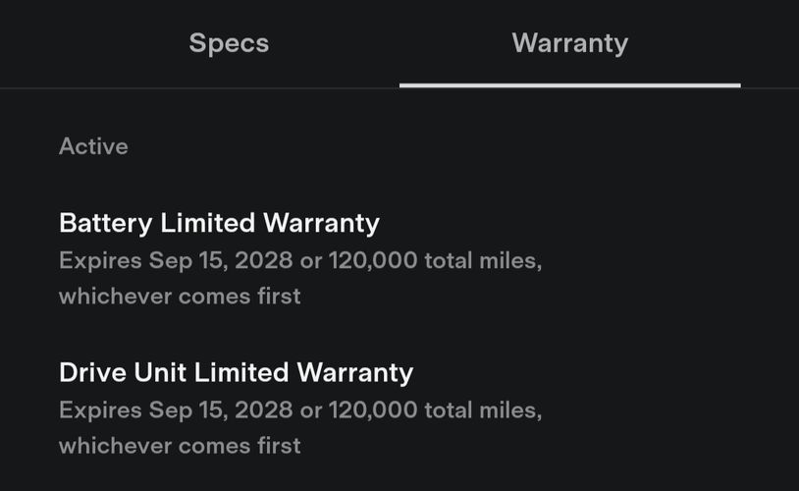Click the 'Sep 15, 2028' date under Battery warranty

click(221, 260)
